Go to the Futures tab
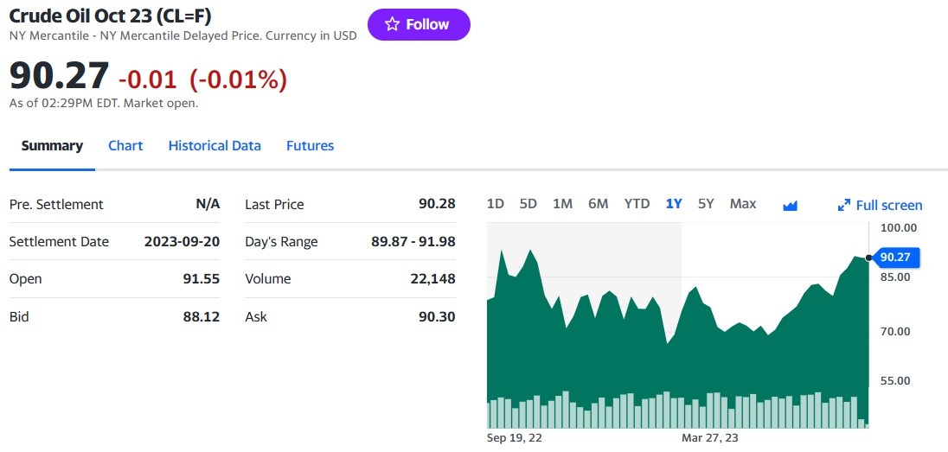 click(311, 146)
